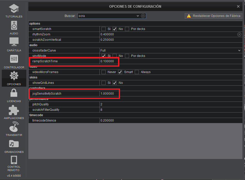Click the warning triangle icon on reset button

pos(189,16)
